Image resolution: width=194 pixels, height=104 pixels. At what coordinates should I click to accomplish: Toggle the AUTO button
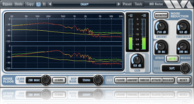[x=172, y=59]
